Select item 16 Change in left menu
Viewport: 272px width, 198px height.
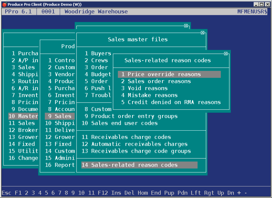23,158
